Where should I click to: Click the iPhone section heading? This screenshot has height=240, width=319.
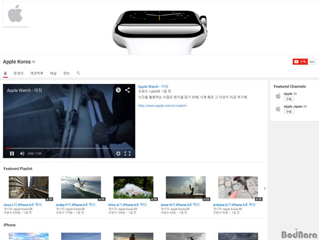click(10, 225)
